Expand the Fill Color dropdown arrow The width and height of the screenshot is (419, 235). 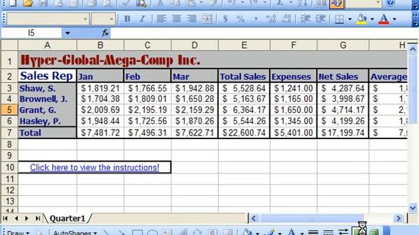(372, 19)
